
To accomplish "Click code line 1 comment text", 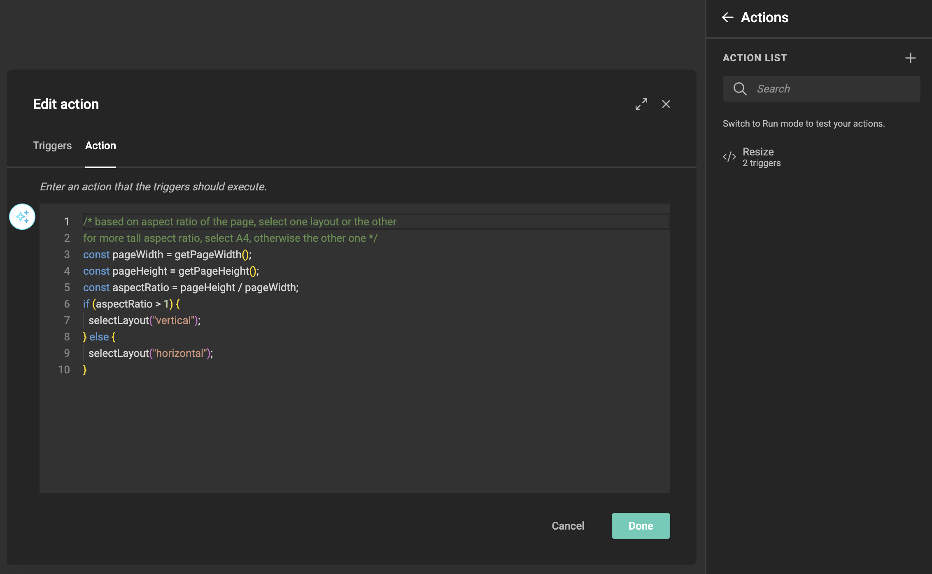I will [x=240, y=222].
